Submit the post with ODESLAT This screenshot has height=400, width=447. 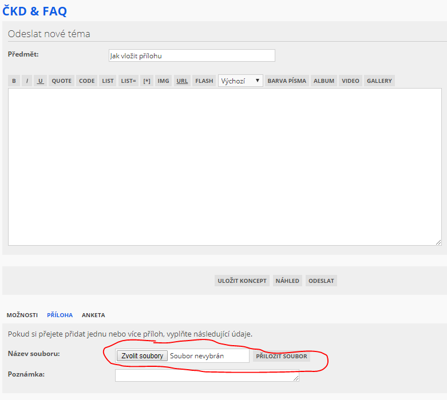tap(321, 281)
